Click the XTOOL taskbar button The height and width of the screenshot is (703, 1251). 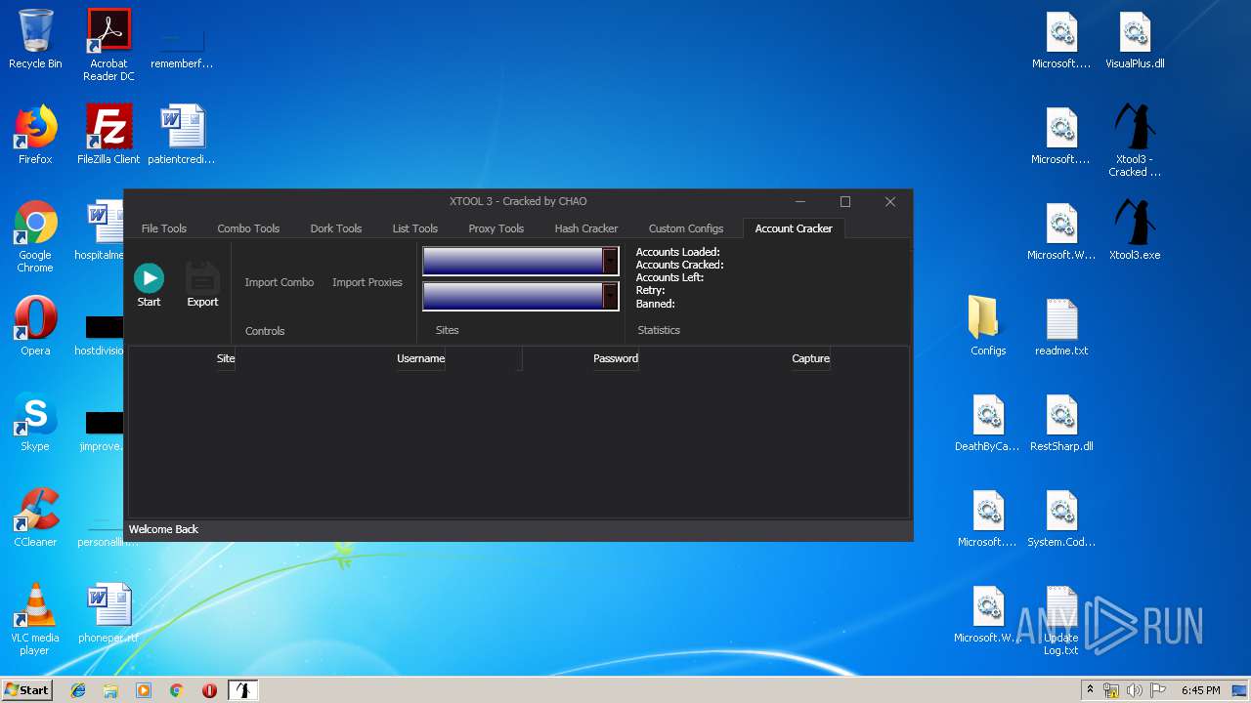[242, 690]
